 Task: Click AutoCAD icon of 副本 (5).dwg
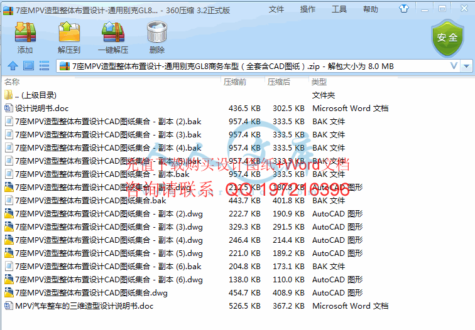[9, 253]
